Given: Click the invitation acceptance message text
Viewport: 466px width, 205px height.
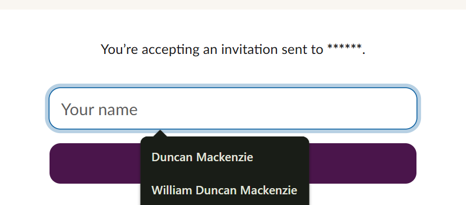Looking at the screenshot, I should pyautogui.click(x=233, y=49).
